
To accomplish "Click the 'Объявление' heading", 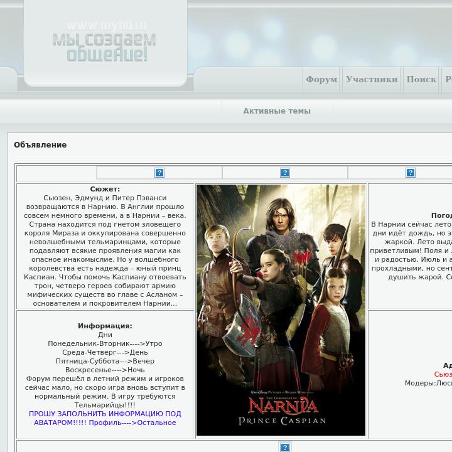I will tap(40, 145).
